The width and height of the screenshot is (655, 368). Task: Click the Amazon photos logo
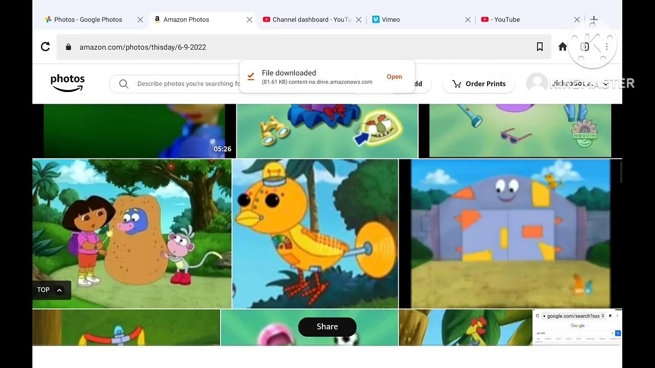[x=68, y=83]
